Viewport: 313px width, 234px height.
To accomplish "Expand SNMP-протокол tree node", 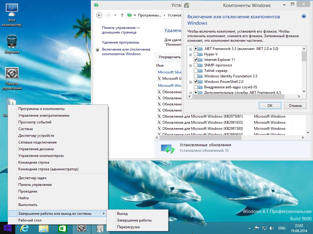I will click(x=190, y=66).
